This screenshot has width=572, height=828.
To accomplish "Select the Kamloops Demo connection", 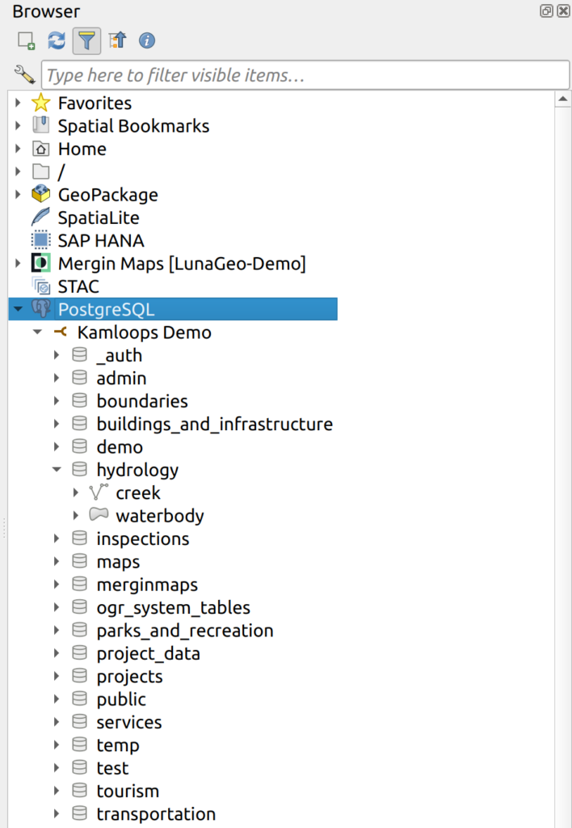I will click(x=144, y=333).
